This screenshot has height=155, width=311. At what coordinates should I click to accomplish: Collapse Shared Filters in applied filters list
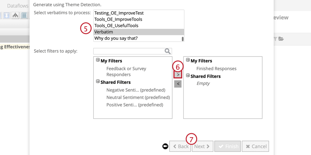coord(188,76)
